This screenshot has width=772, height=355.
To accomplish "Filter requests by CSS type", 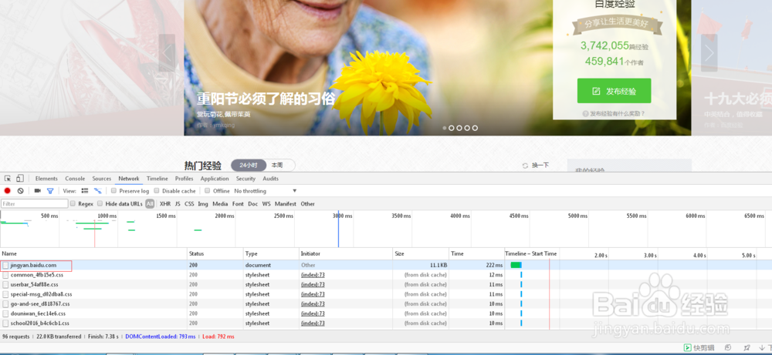I will pos(189,204).
